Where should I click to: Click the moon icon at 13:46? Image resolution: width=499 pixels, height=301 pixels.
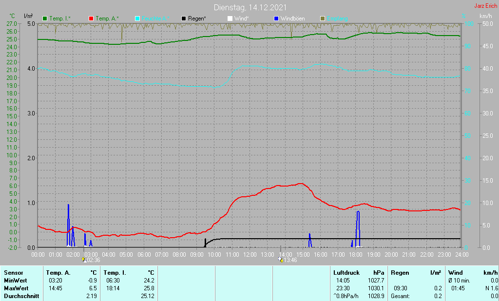pos(280,260)
